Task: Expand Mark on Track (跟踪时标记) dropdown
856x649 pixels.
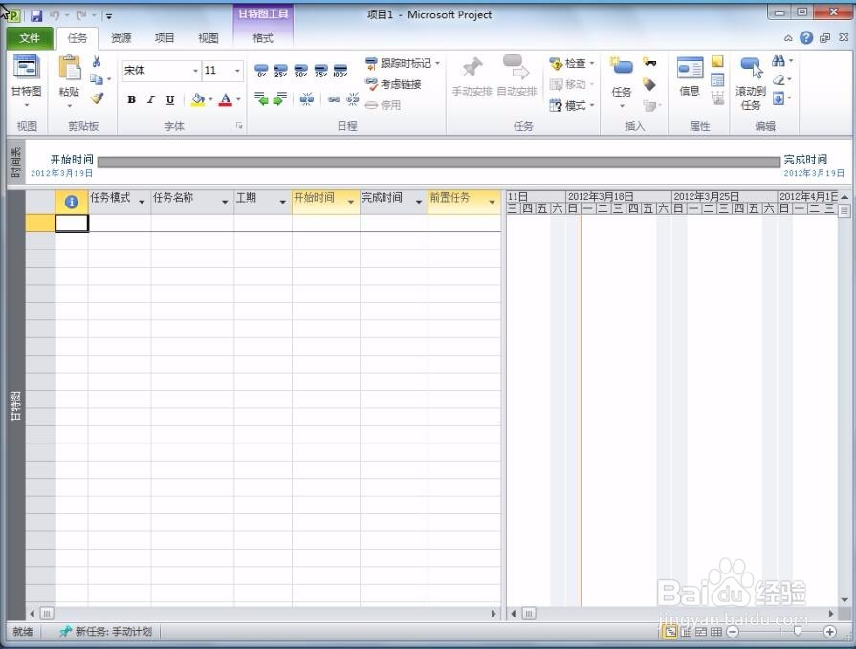Action: (x=437, y=63)
